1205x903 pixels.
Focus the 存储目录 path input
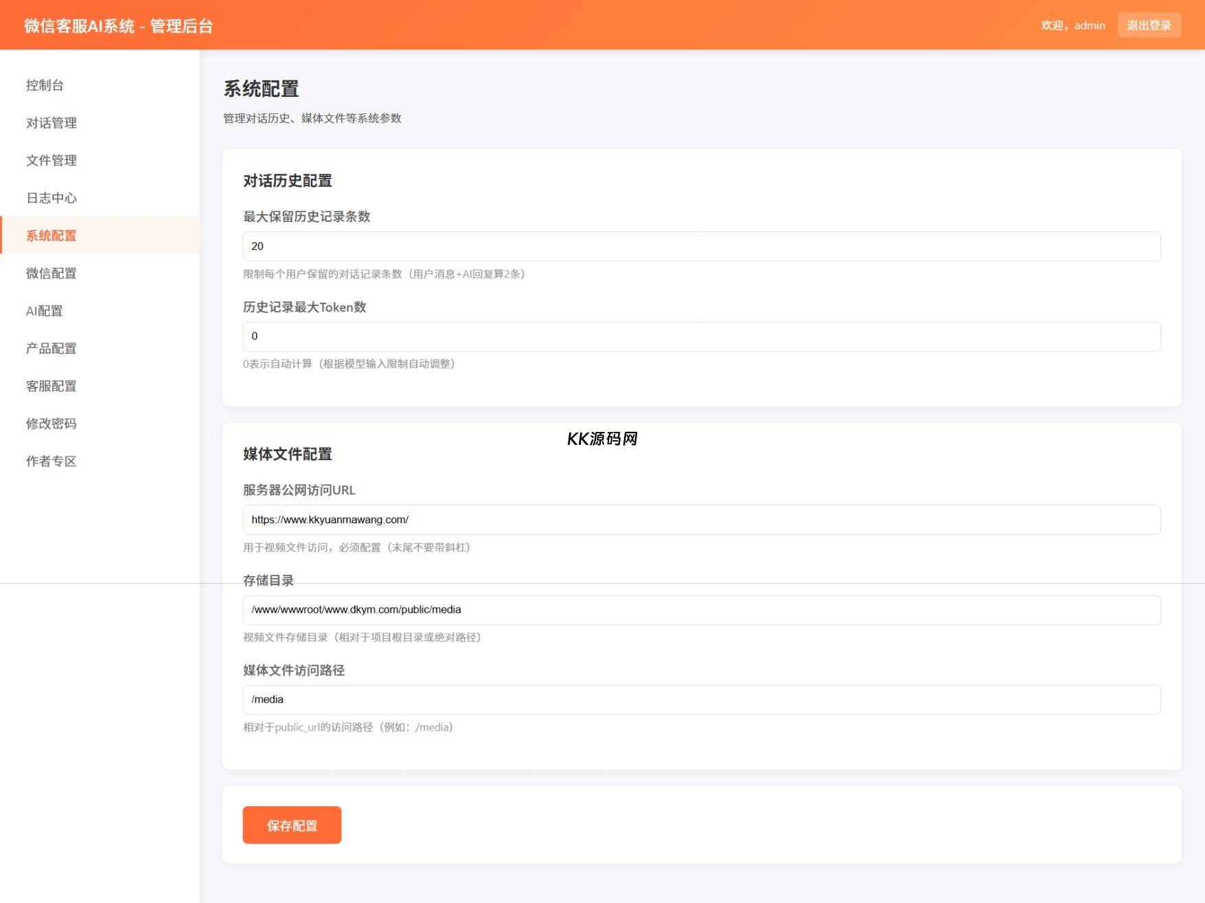click(x=701, y=610)
